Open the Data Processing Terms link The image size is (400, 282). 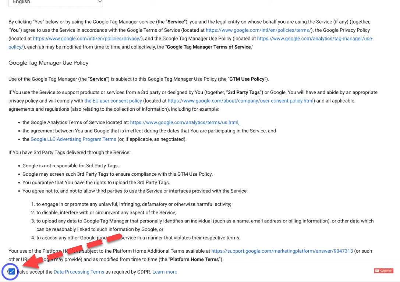coord(79,272)
